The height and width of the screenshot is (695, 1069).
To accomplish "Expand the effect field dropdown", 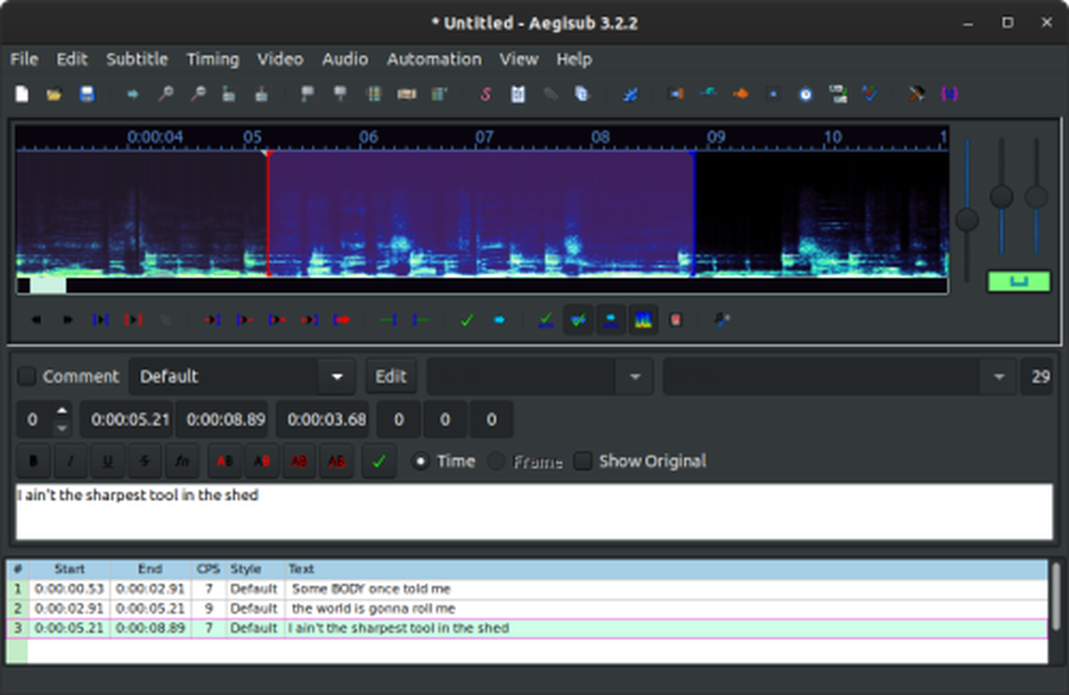I will pos(1000,376).
